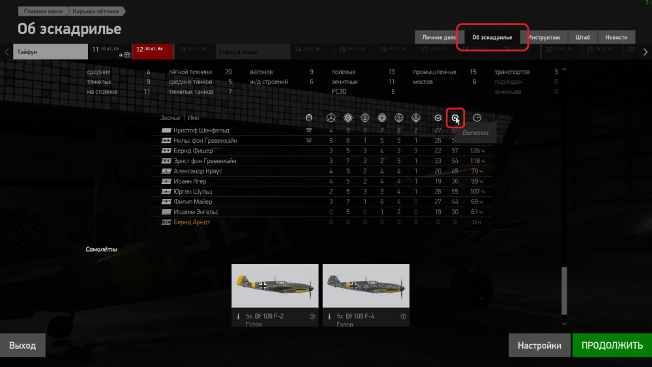The width and height of the screenshot is (652, 367).
Task: Open the Новости tab
Action: point(616,37)
